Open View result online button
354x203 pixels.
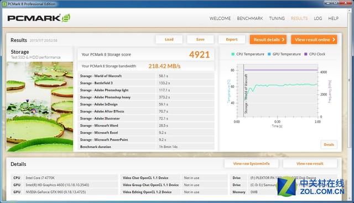click(314, 39)
